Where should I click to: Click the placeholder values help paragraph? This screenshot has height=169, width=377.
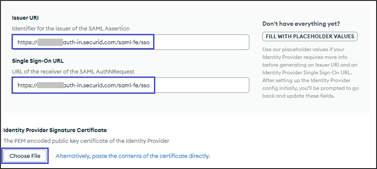tap(310, 73)
